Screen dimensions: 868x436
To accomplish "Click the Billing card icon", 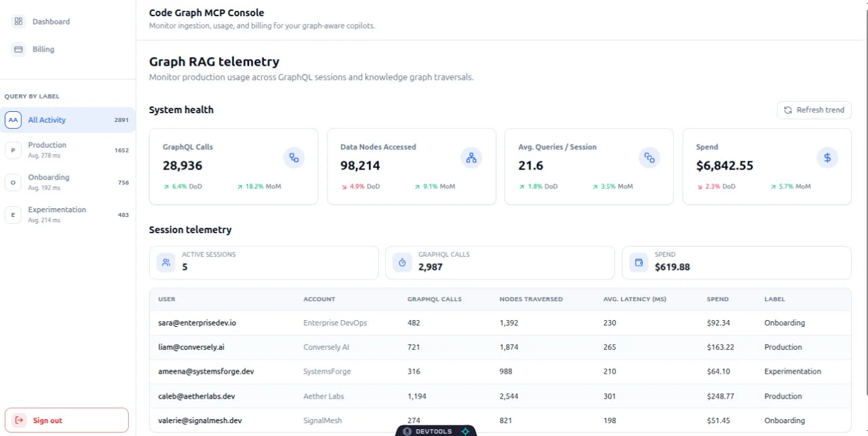I will point(19,49).
